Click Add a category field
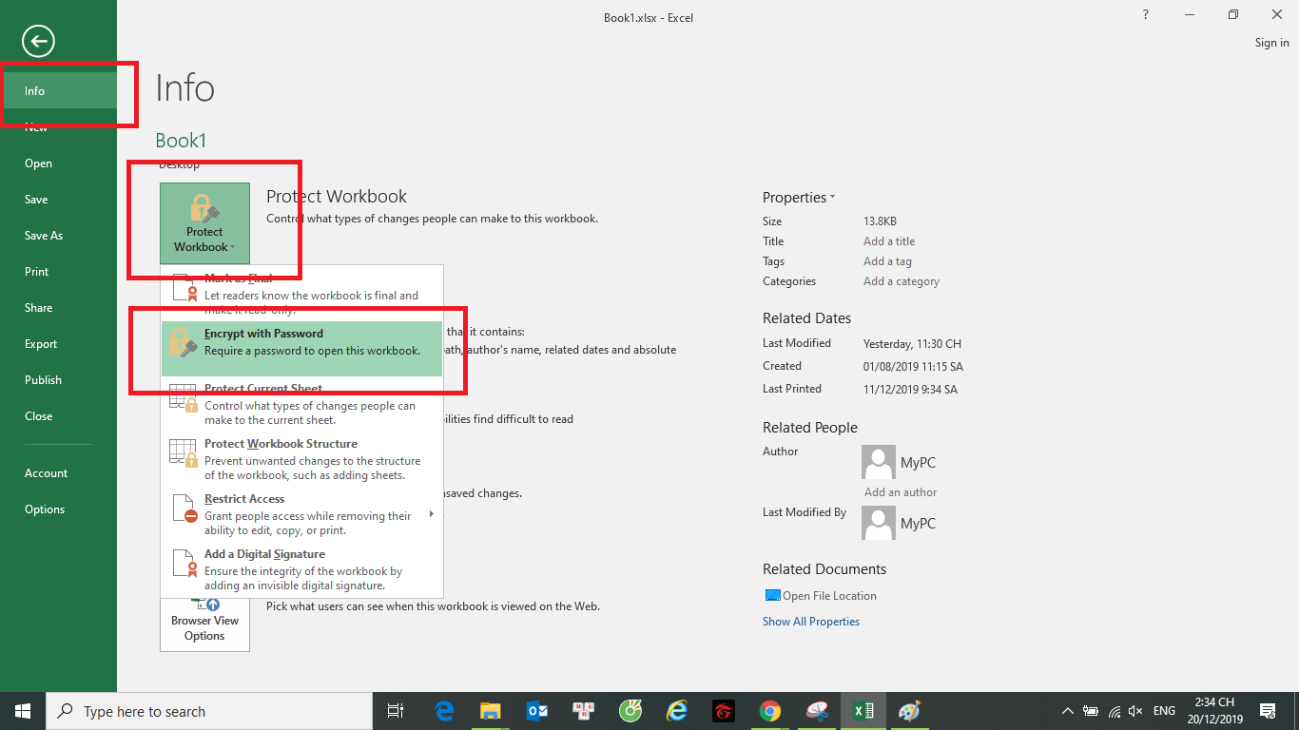The width and height of the screenshot is (1299, 730). [x=902, y=281]
